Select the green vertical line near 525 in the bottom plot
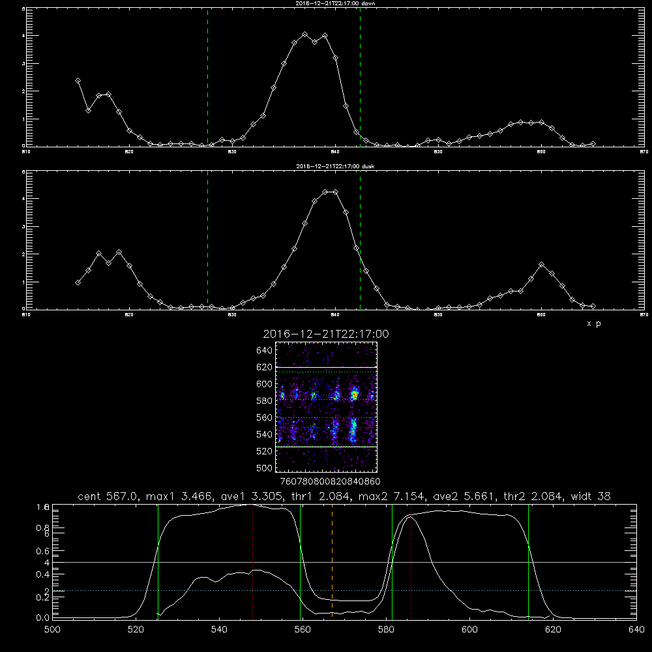This screenshot has width=652, height=652. 158,561
